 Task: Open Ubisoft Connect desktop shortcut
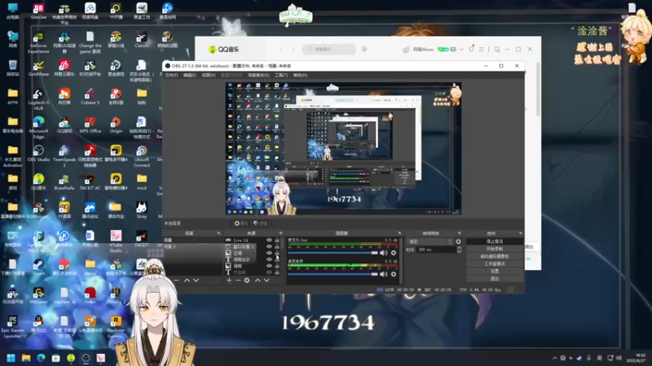click(x=141, y=156)
